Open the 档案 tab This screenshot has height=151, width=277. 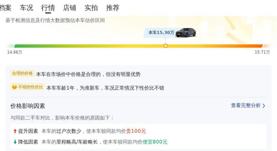5,8
